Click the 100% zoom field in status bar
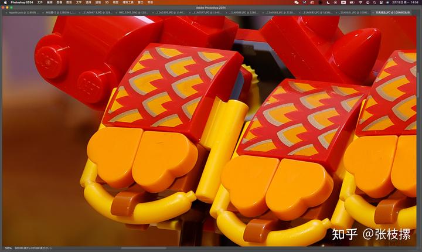The height and width of the screenshot is (252, 422). 8,248
